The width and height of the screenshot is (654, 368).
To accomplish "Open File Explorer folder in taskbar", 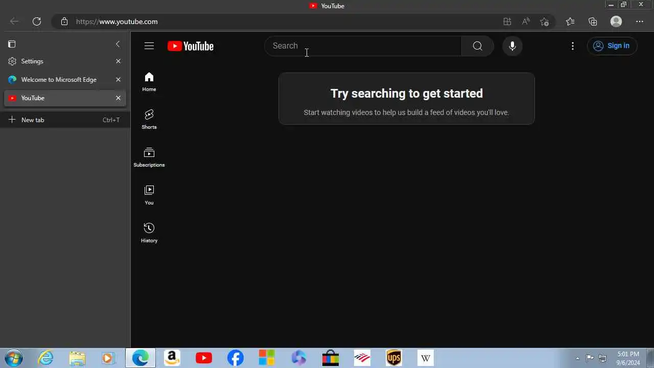I will 77,358.
